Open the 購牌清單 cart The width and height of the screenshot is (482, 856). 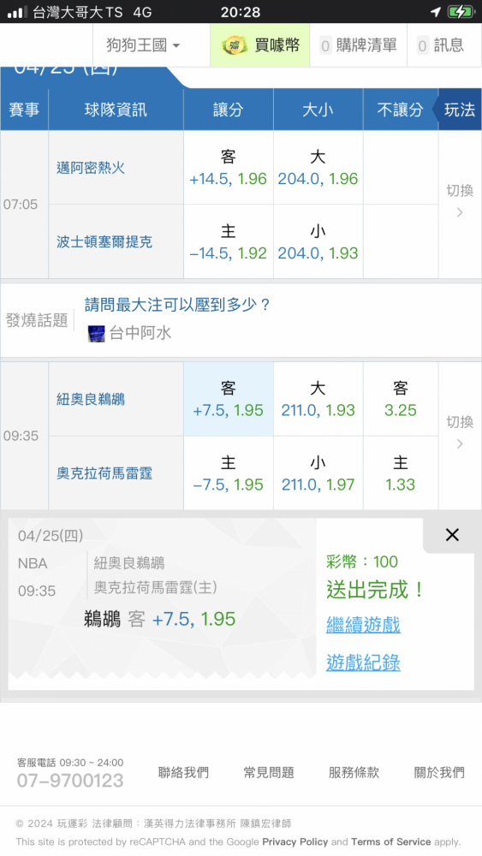(358, 45)
